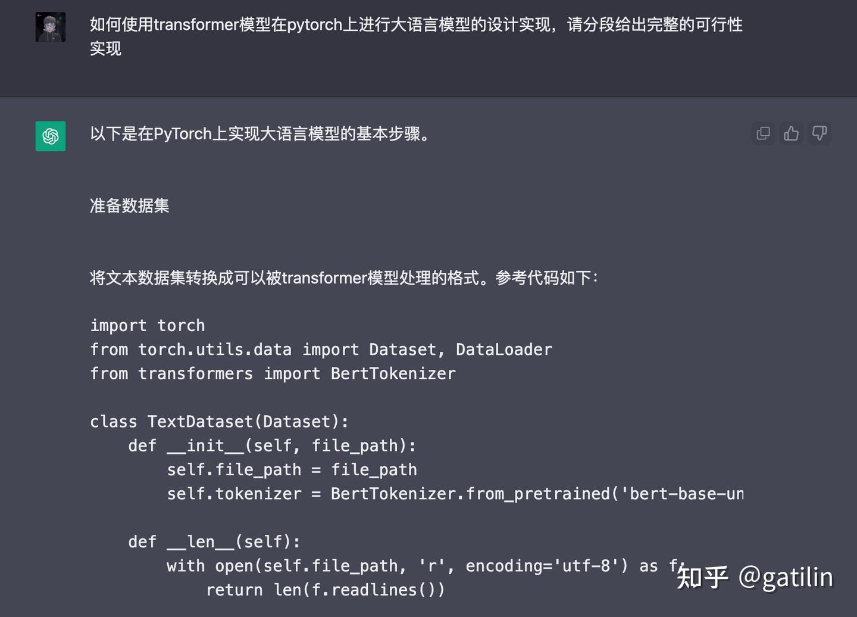Viewport: 857px width, 617px height.
Task: Select the from transformers import BertTokenizer line
Action: point(273,373)
